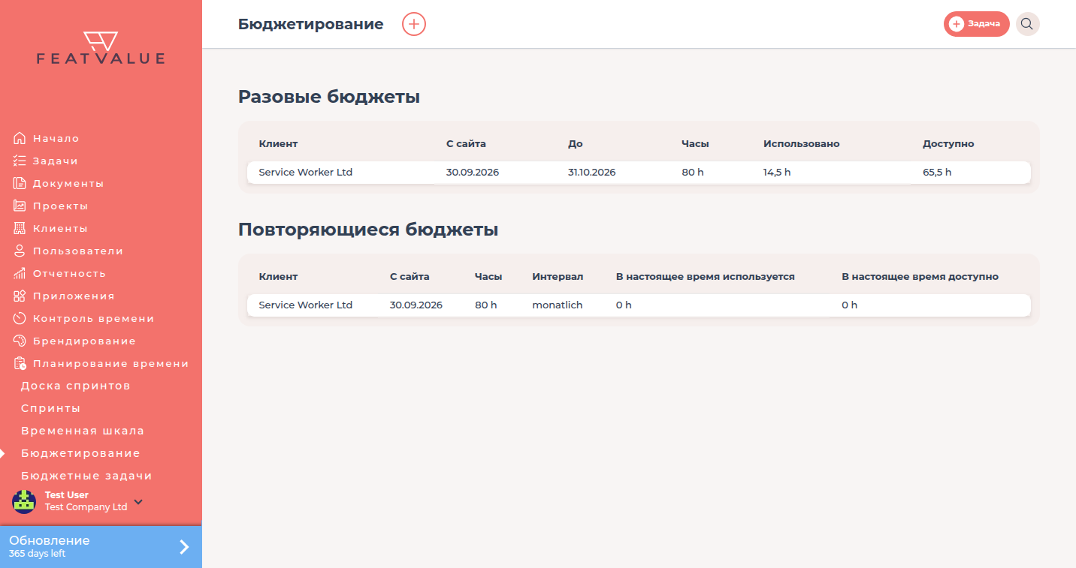Click the palette icon beside Брендирование

coord(20,341)
